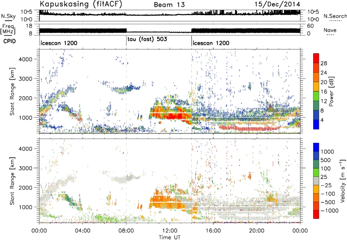Image resolution: width=347 pixels, height=240 pixels.
Task: Click the '3000' slant range tick in velocity panel
Action: 26,168
